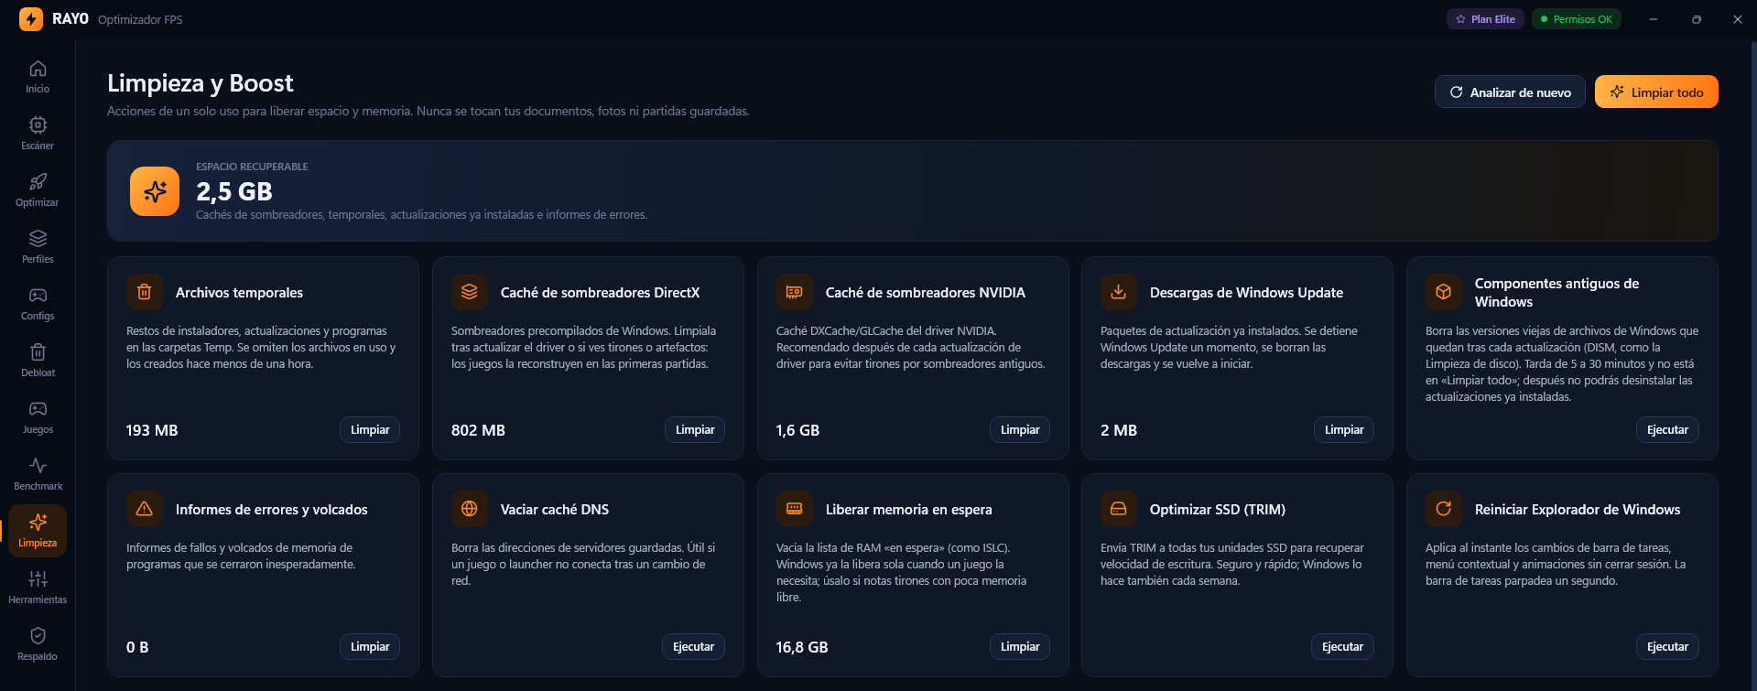Click the Reiniciar Explorador refresh icon
The image size is (1757, 691).
1444,509
